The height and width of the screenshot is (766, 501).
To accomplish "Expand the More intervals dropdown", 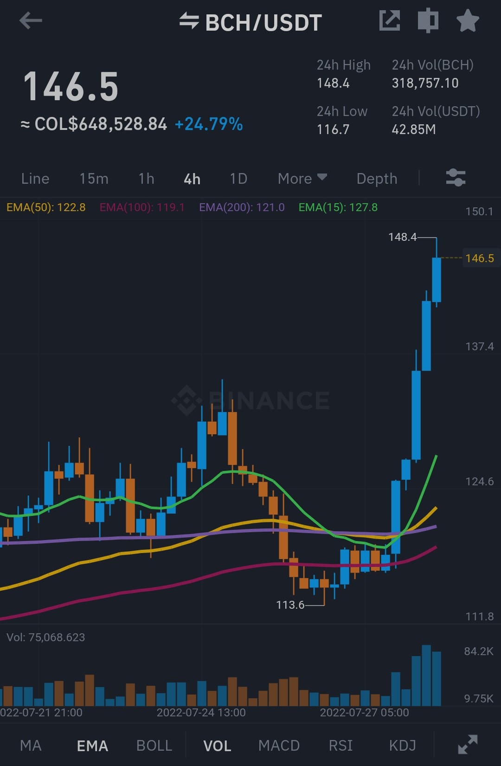I will [302, 179].
